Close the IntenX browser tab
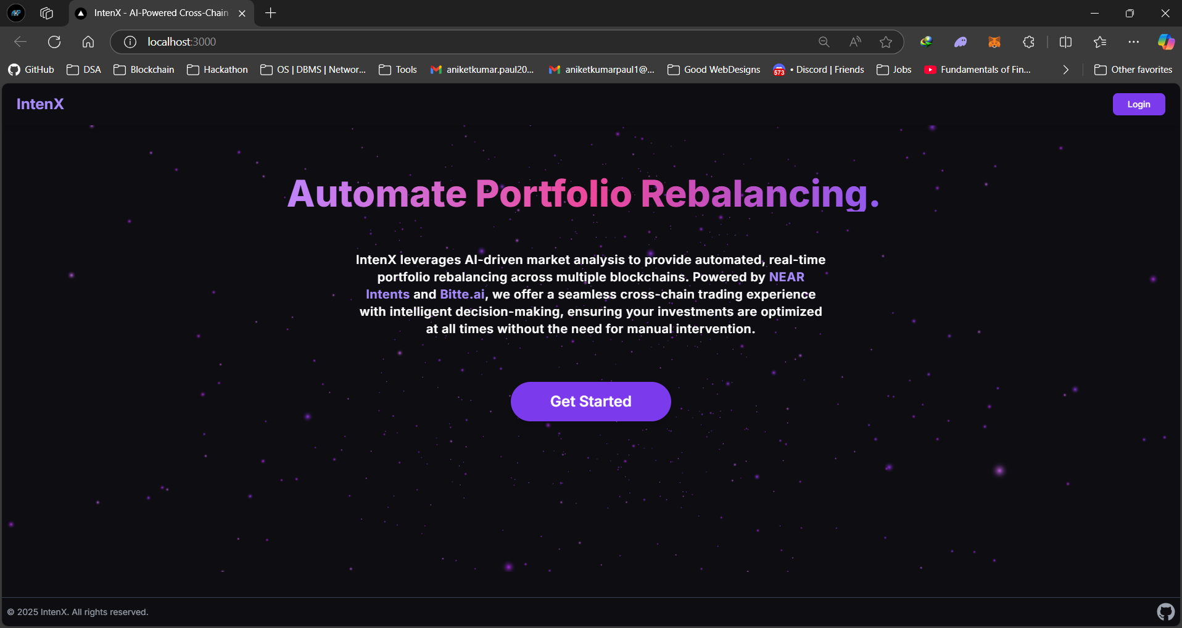Image resolution: width=1182 pixels, height=628 pixels. point(242,13)
